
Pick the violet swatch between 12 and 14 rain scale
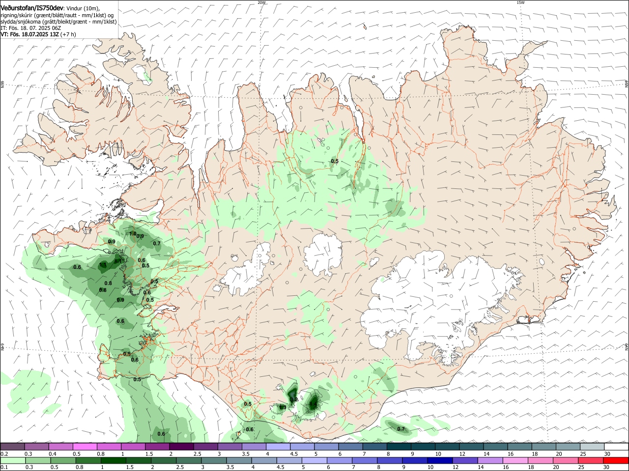(464, 460)
